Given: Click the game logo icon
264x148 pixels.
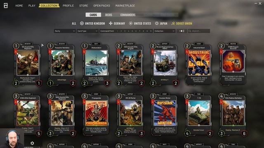Looking at the screenshot, I should click(6, 5).
